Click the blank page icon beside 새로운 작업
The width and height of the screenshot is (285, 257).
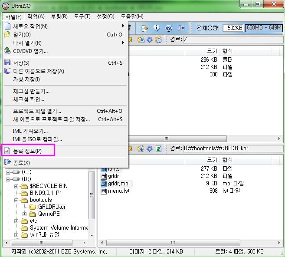tap(7, 26)
